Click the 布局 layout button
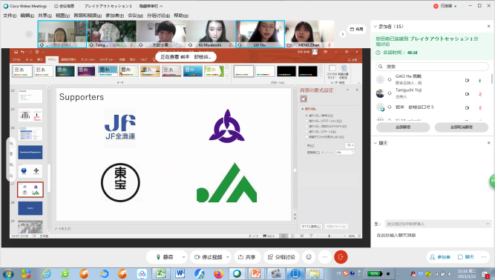Viewport: 495px width, 280px height. click(356, 29)
